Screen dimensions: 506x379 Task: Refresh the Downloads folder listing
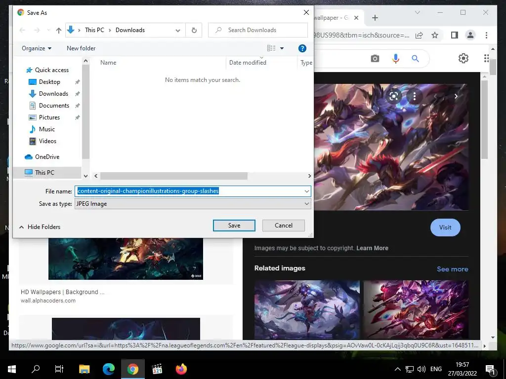pos(194,30)
